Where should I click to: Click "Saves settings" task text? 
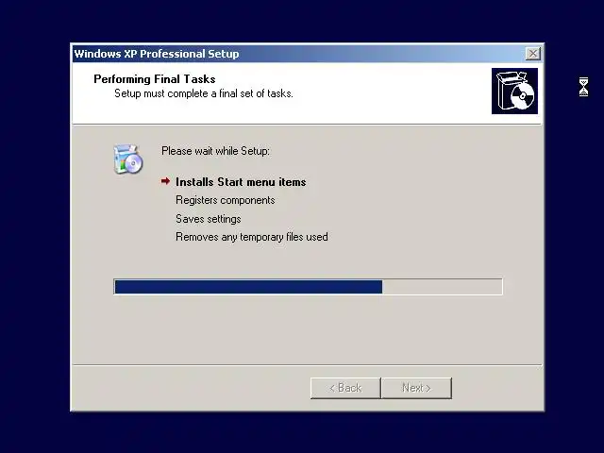209,219
